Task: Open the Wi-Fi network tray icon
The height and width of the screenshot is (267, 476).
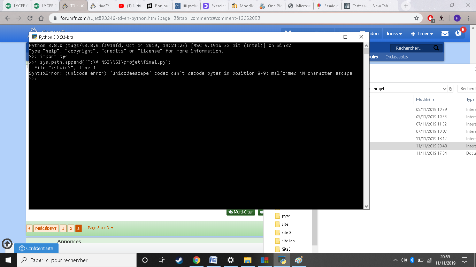Action: click(x=429, y=260)
